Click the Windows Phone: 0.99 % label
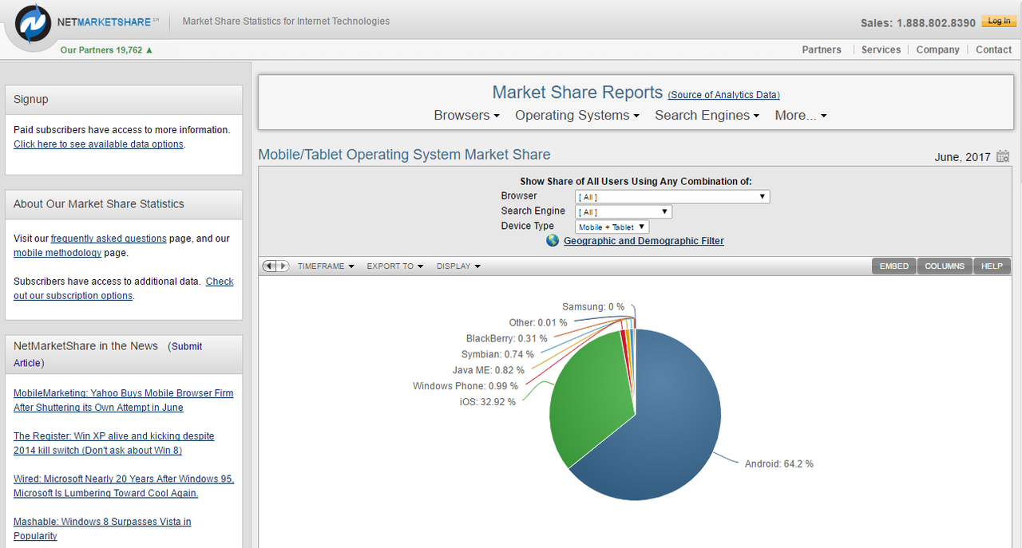The image size is (1022, 548). (465, 386)
